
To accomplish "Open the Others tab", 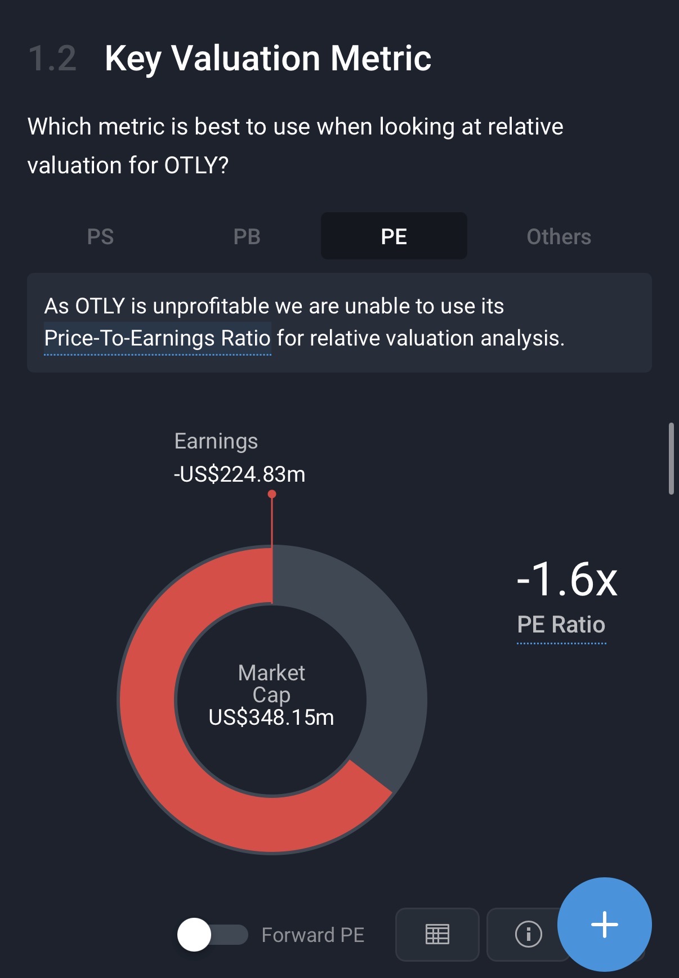I will tap(559, 236).
